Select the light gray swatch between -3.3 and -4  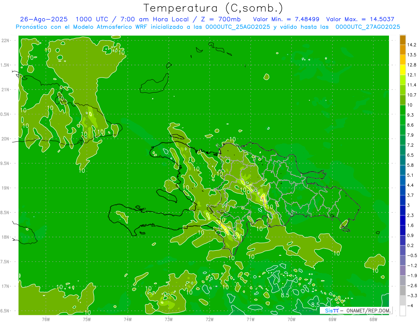[403, 301]
